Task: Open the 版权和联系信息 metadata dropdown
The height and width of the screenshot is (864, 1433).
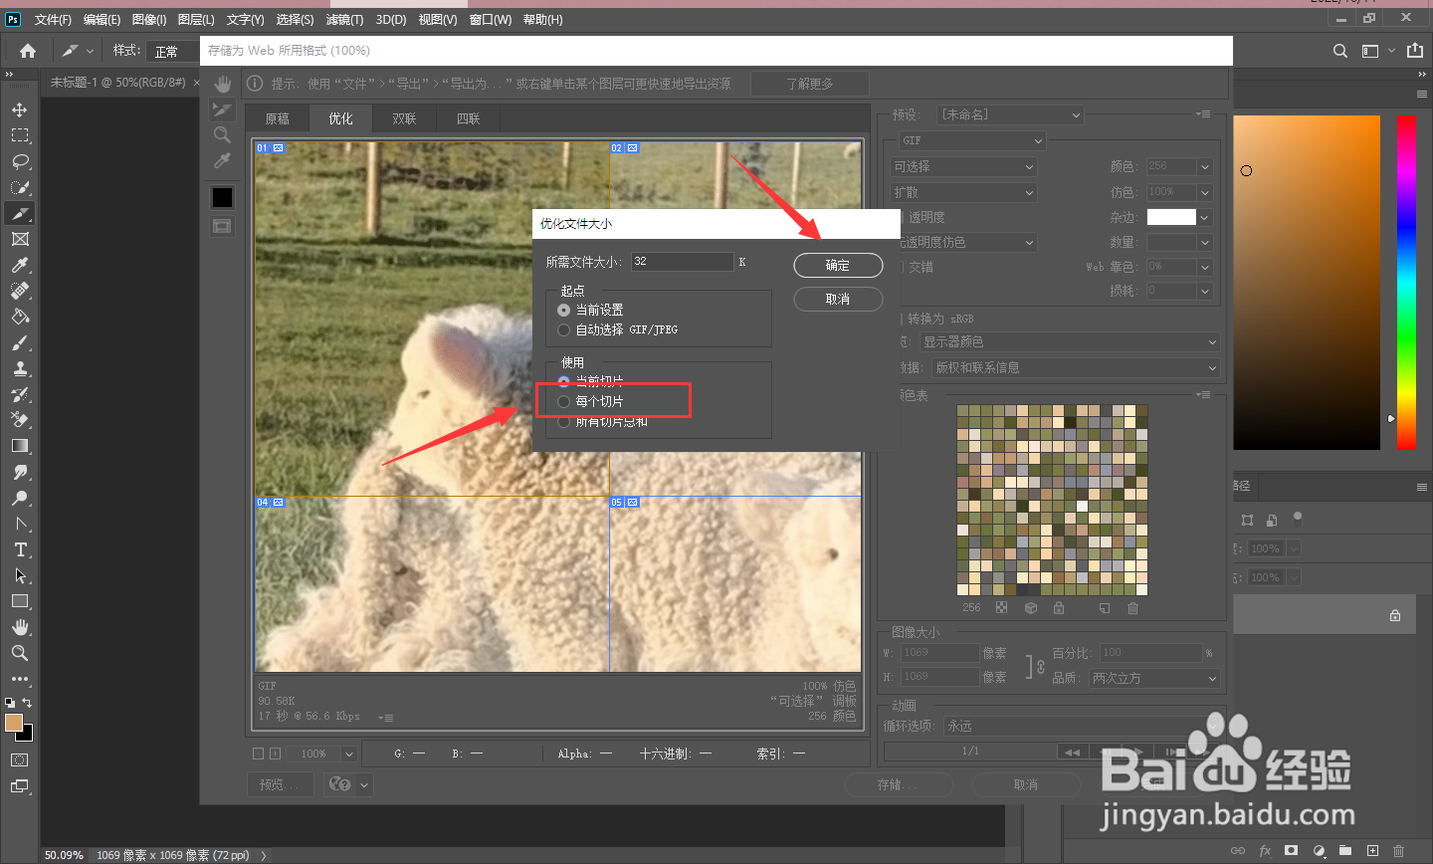Action: pos(1076,367)
